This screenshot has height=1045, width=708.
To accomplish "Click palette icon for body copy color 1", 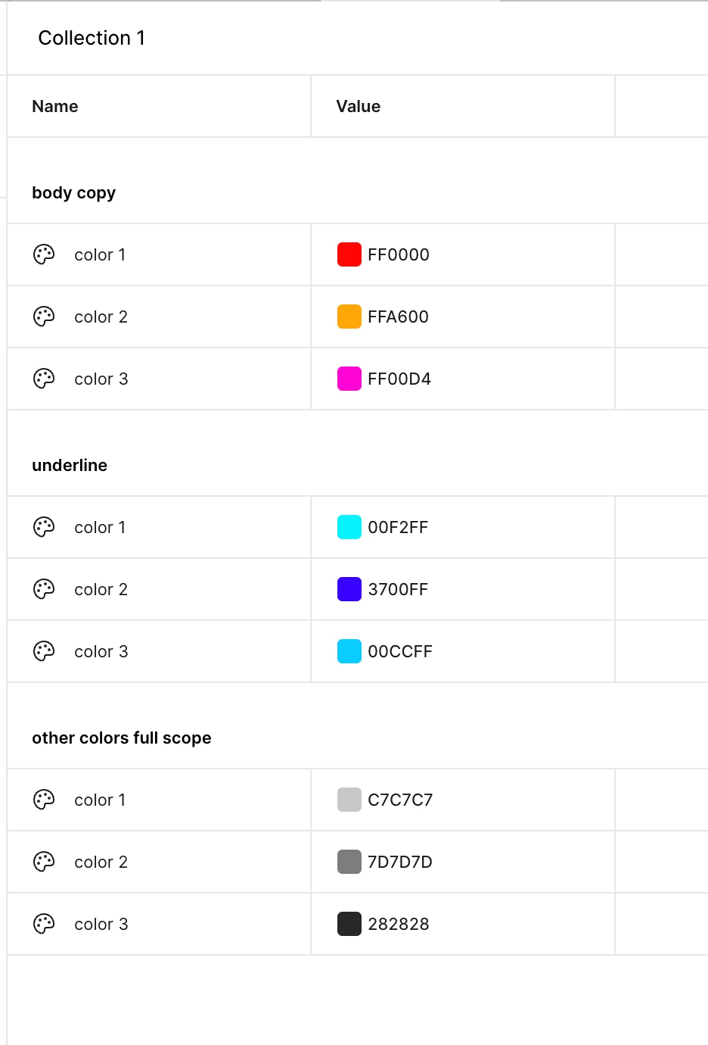I will click(44, 254).
